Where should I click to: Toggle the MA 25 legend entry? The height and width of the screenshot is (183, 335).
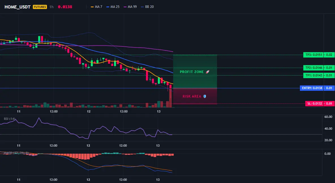pos(113,7)
